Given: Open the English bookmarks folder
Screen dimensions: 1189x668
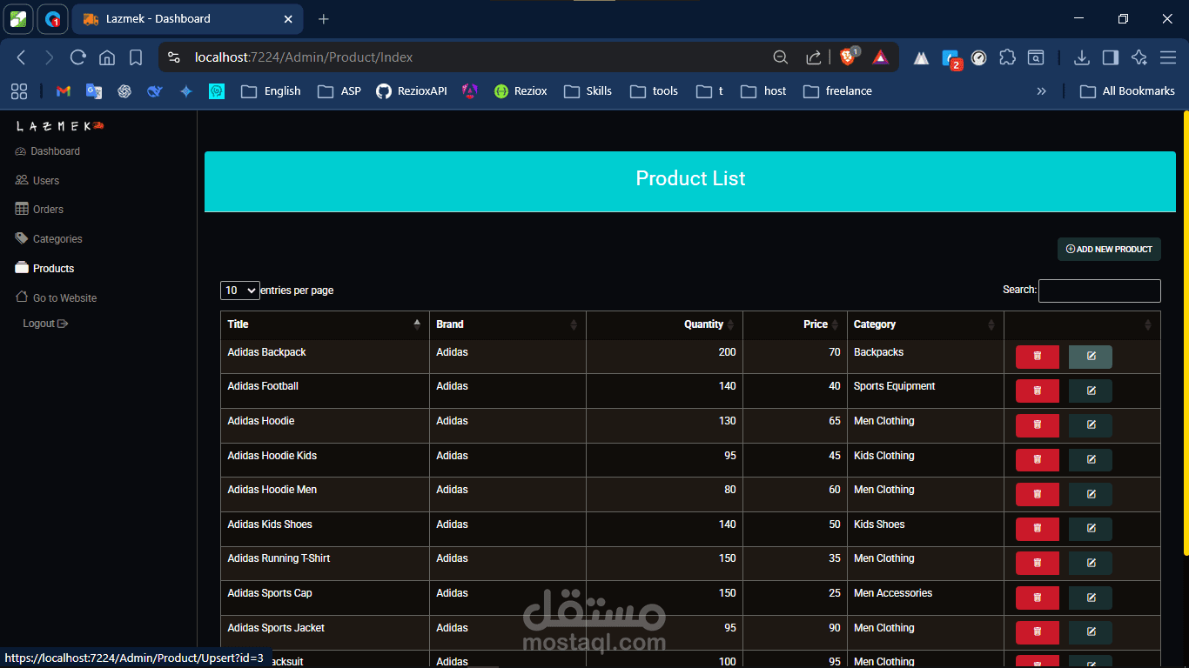Looking at the screenshot, I should tap(271, 91).
